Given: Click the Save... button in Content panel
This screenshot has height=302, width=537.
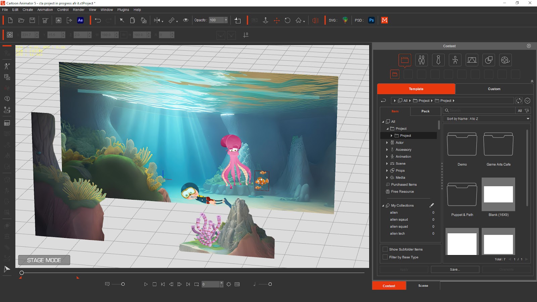Looking at the screenshot, I should [455, 269].
